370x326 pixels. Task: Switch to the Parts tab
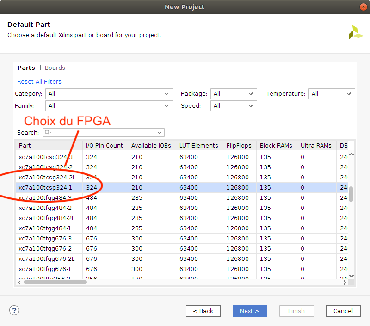(x=26, y=68)
